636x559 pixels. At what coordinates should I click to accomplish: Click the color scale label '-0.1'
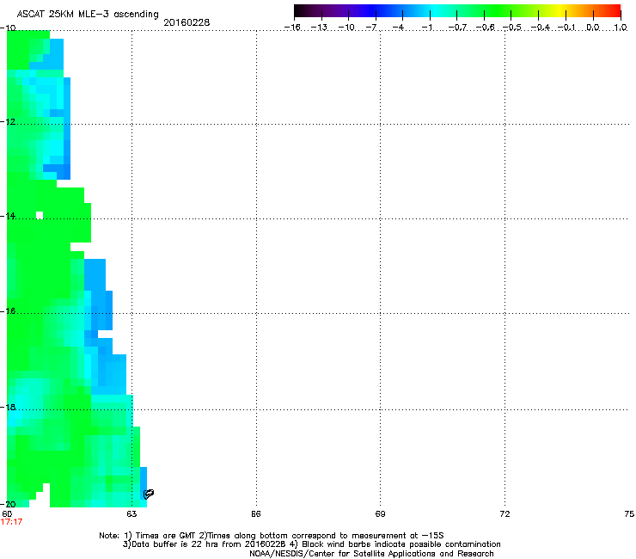click(566, 28)
